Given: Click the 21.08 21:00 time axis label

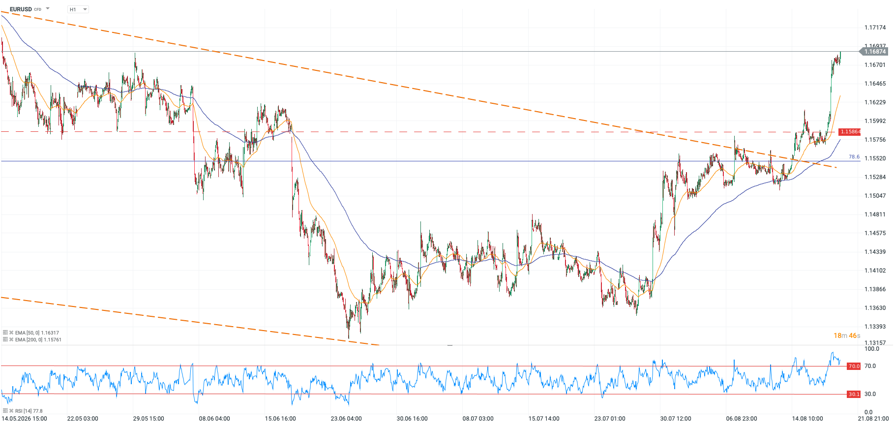Looking at the screenshot, I should 873,419.
